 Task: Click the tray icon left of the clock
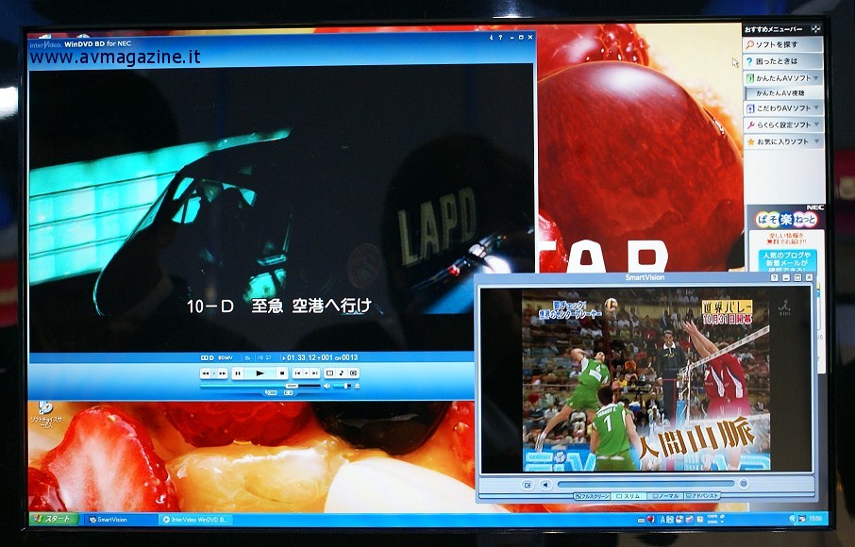tap(803, 519)
